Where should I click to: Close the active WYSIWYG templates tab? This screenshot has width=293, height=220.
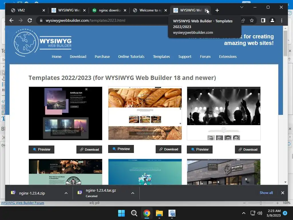(x=206, y=10)
